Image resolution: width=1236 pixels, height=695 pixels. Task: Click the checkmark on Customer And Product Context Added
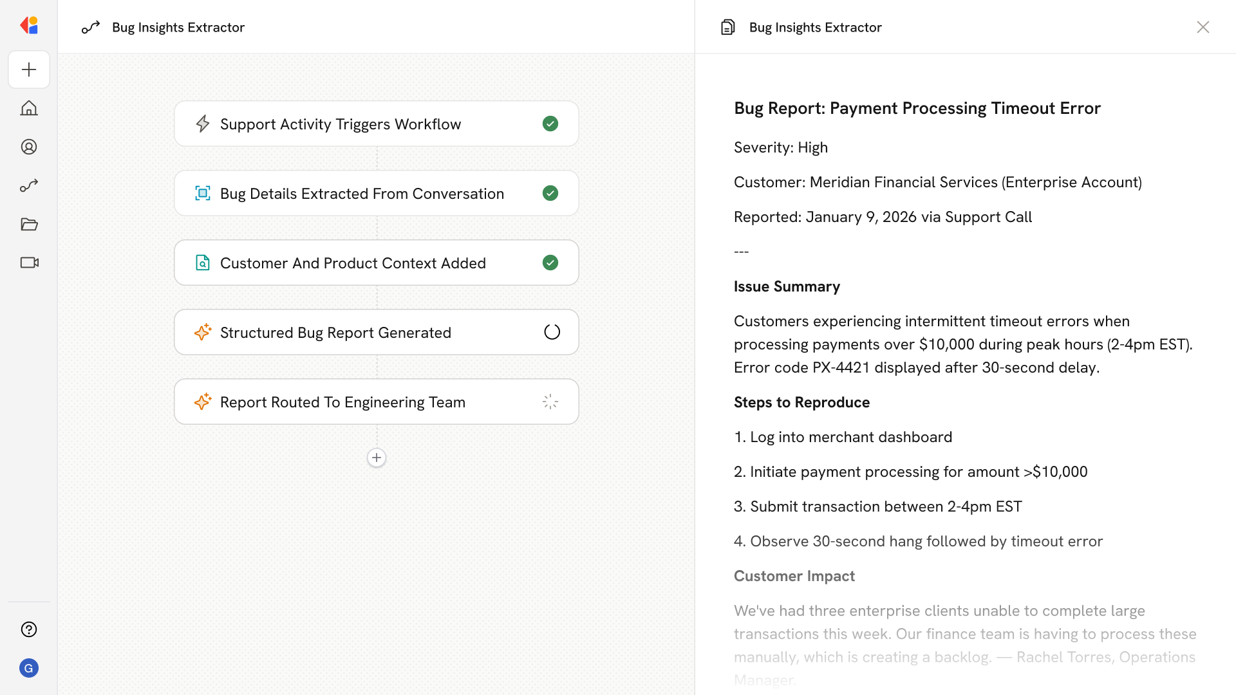(550, 263)
